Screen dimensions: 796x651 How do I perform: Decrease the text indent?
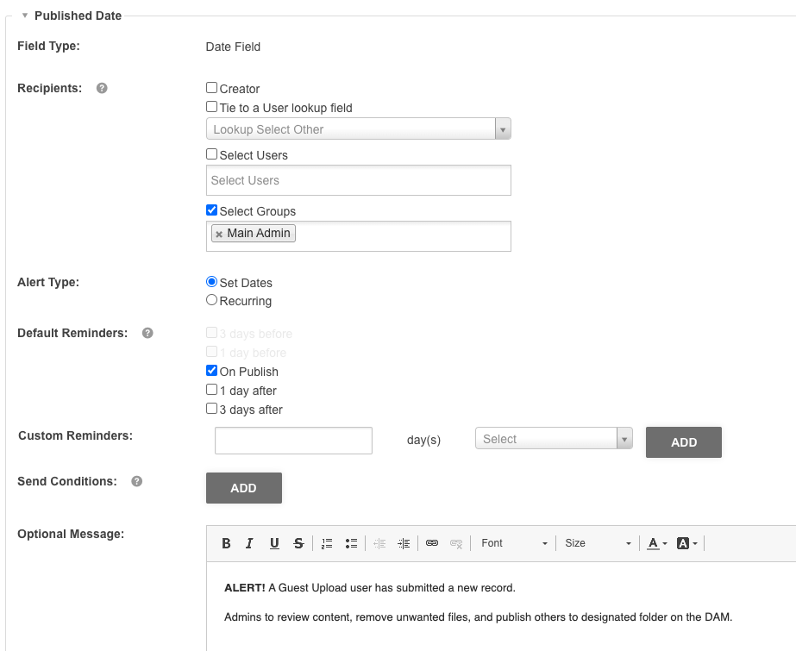pyautogui.click(x=379, y=542)
